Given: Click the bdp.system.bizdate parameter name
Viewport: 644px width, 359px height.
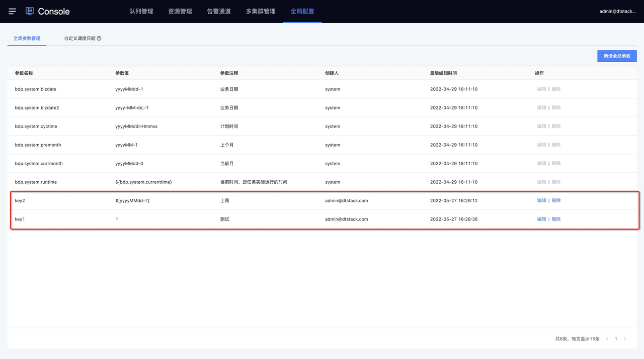Looking at the screenshot, I should [x=36, y=89].
